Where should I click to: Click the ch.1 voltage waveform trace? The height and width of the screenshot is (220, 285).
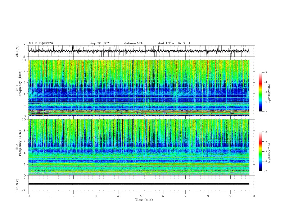coord(139,51)
